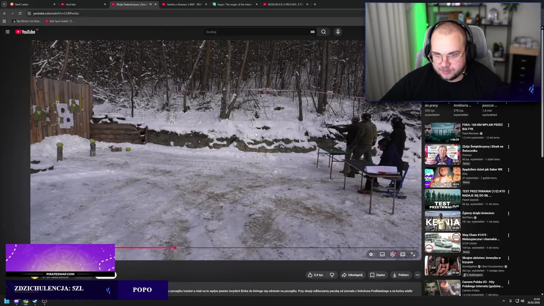
Task: Open Skrajne ubóstwo: Ameryka w kryzysie thumbnail
Action: pos(442,266)
